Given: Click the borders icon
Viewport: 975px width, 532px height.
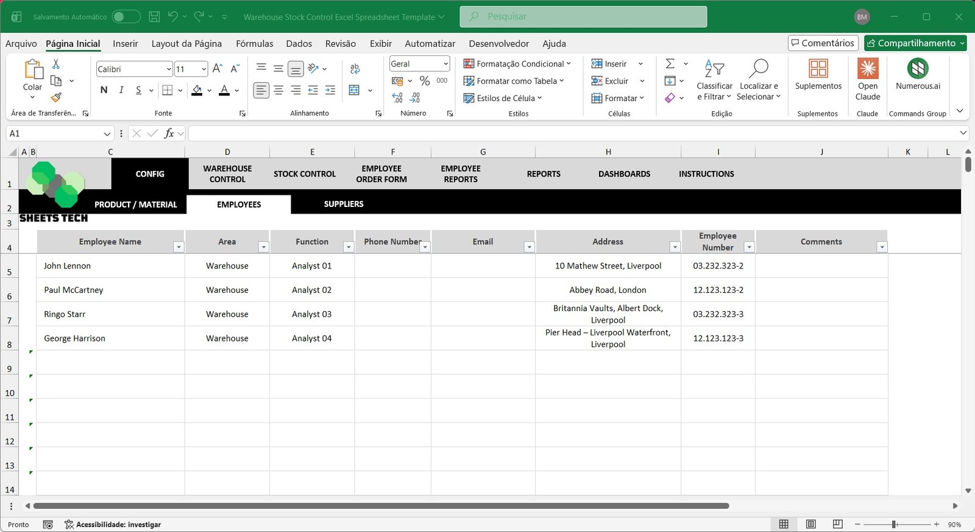Looking at the screenshot, I should click(168, 90).
